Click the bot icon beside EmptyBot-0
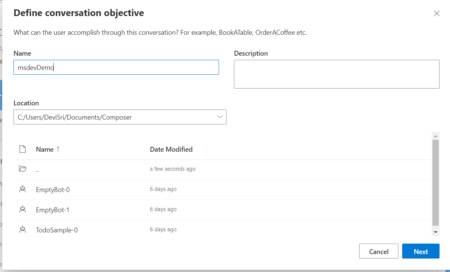 [23, 189]
